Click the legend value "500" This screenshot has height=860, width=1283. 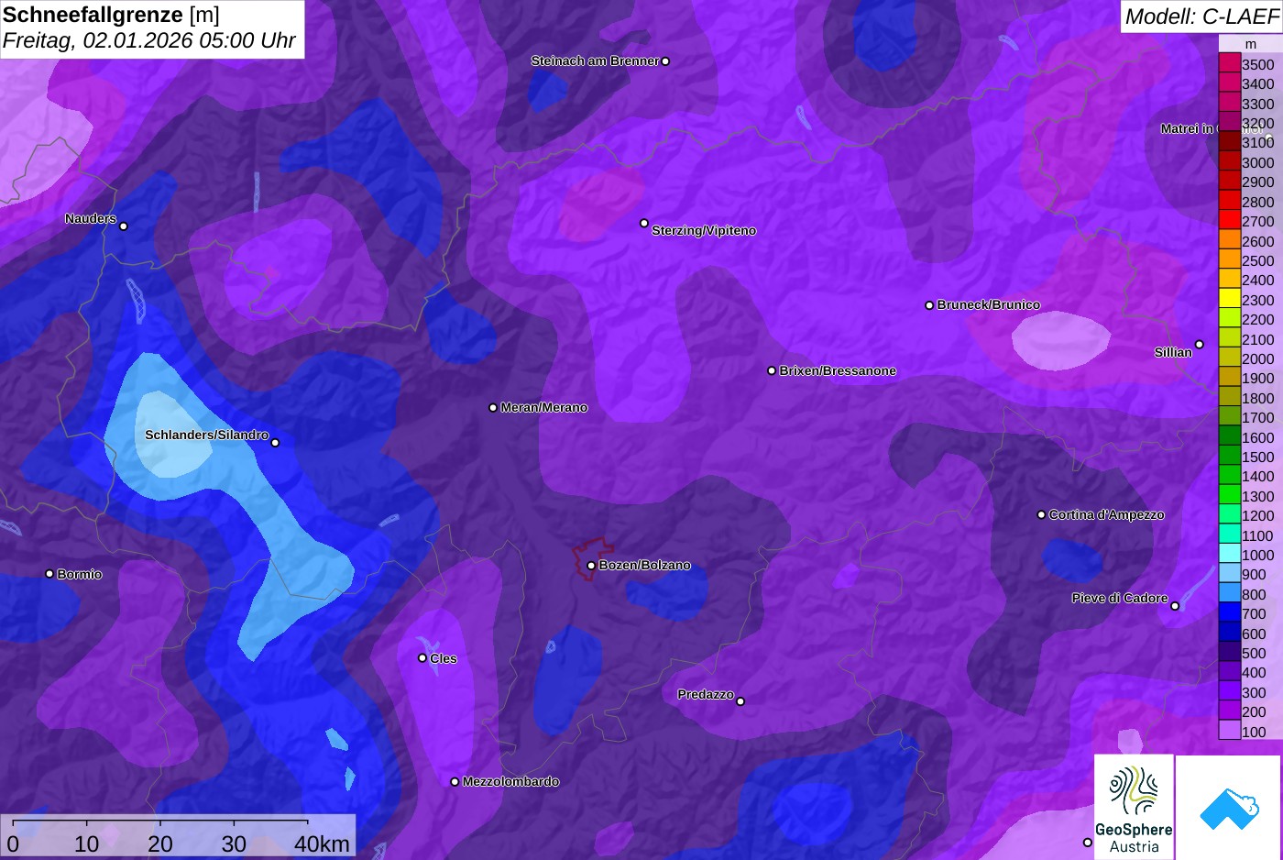point(1254,653)
